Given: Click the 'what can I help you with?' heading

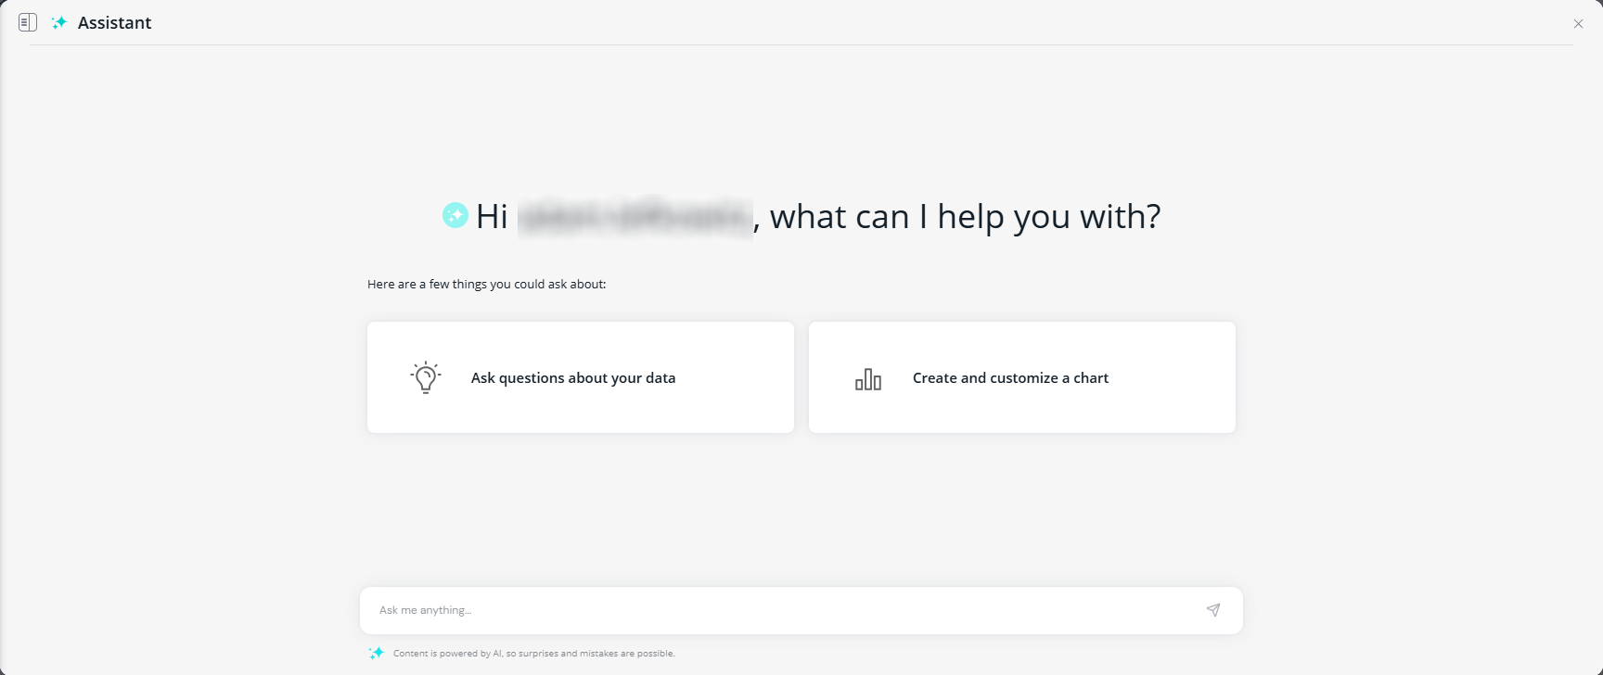Looking at the screenshot, I should coord(965,217).
